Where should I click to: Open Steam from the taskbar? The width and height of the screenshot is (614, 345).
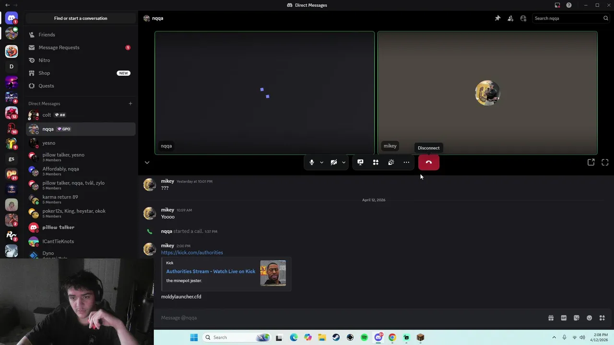(x=336, y=337)
